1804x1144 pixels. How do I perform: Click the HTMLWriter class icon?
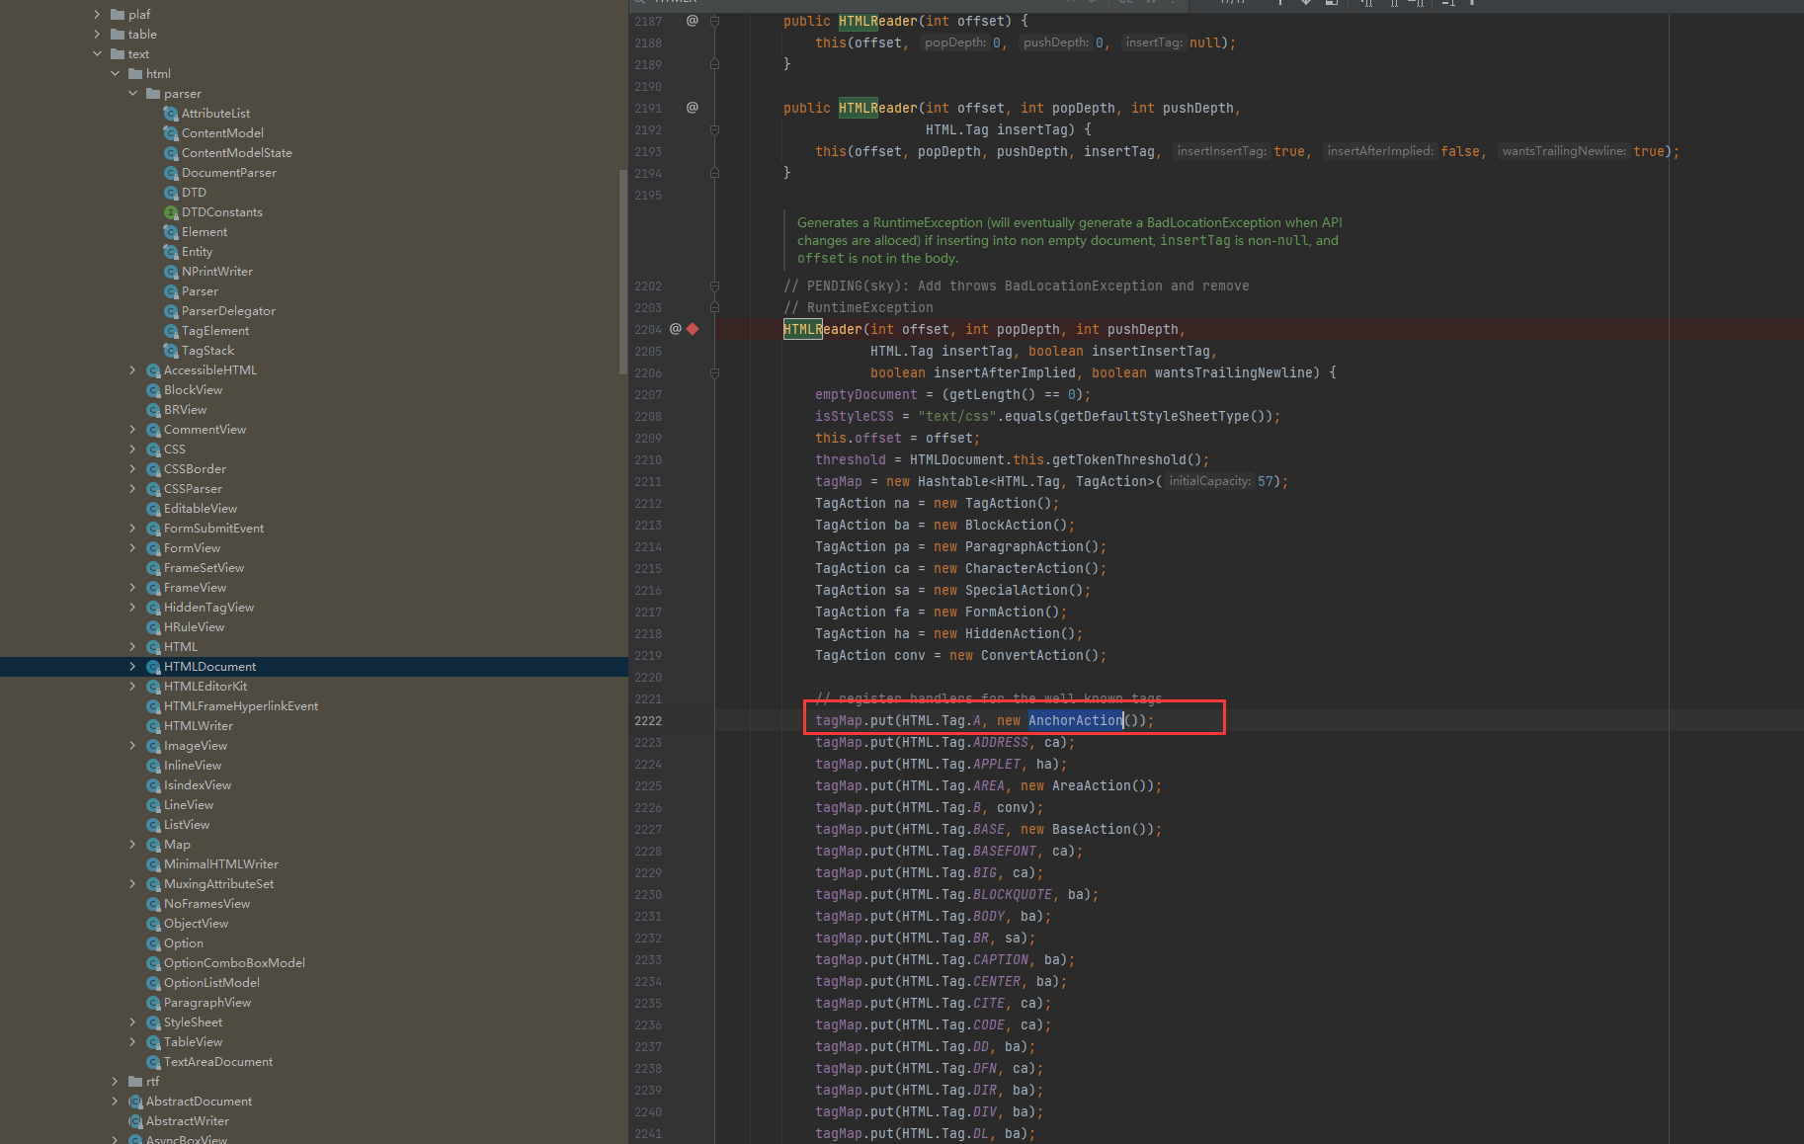pos(153,726)
